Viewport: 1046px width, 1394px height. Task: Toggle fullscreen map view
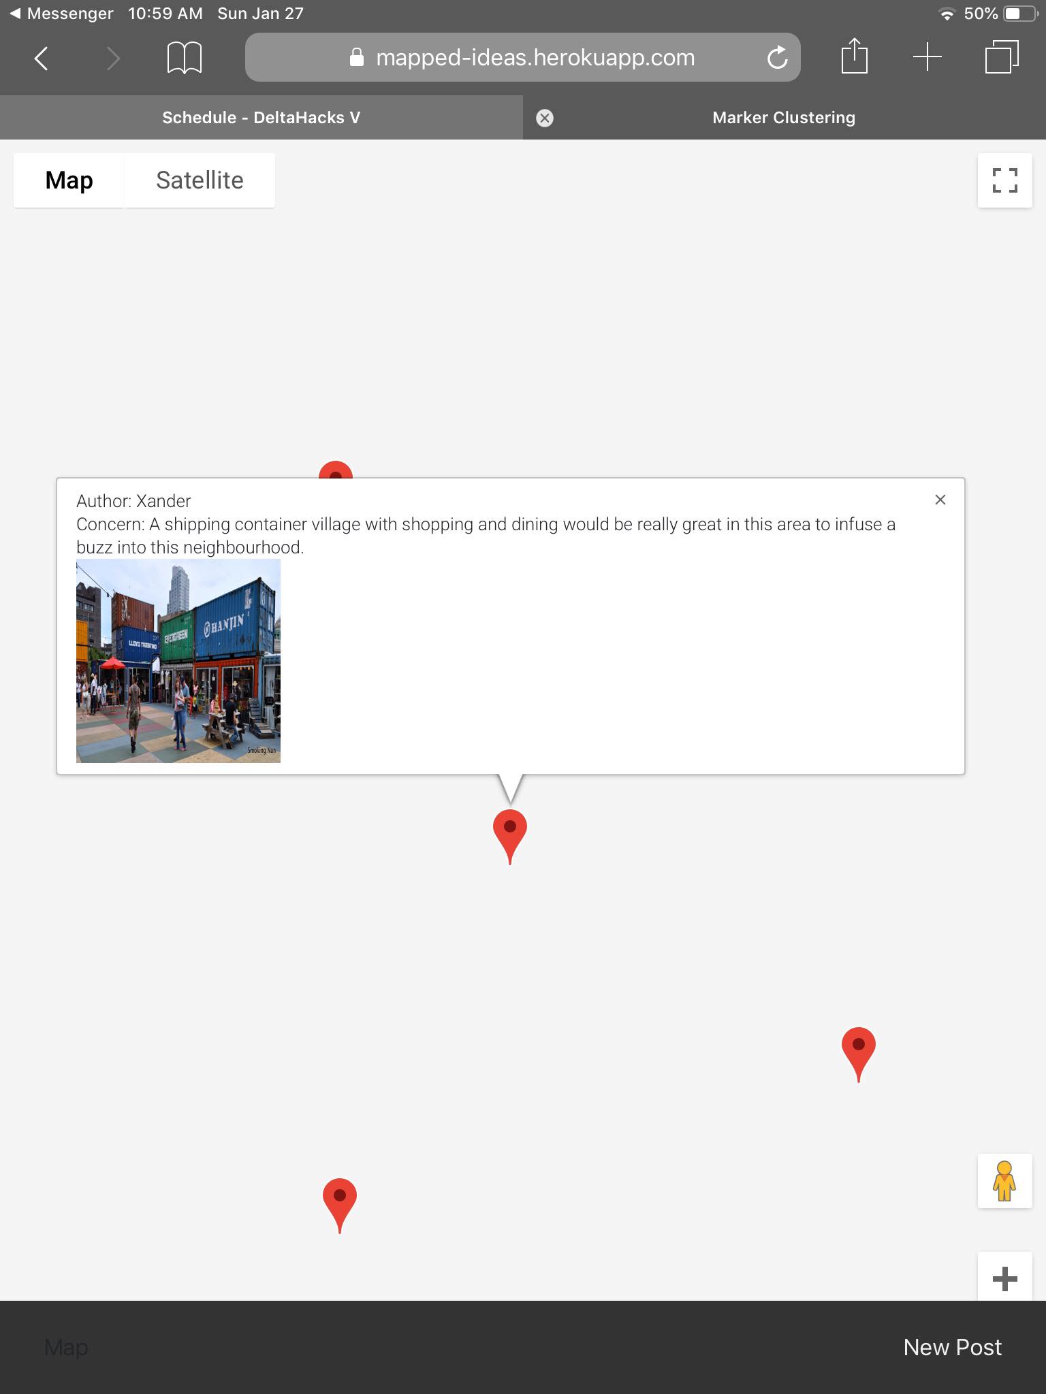pos(1005,180)
